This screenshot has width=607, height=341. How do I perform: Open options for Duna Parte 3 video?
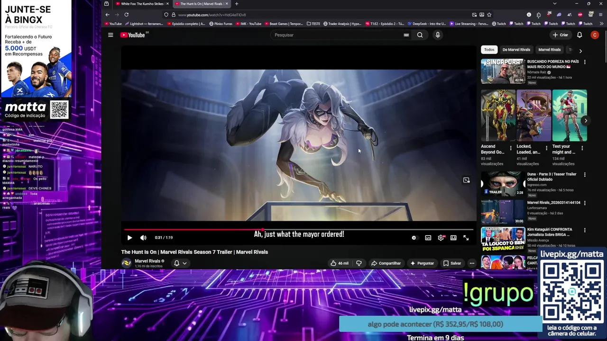coord(585,175)
